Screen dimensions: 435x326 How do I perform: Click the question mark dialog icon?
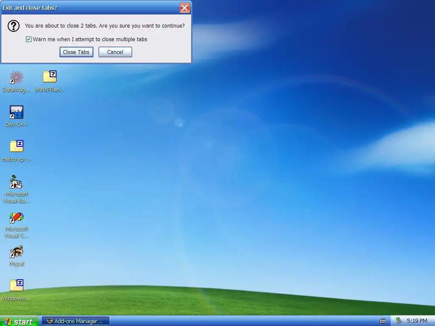point(13,26)
